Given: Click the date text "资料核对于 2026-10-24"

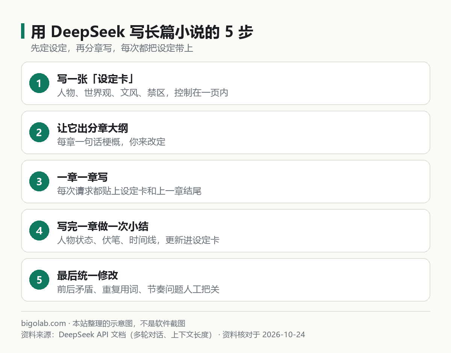Looking at the screenshot, I should pos(264,334).
